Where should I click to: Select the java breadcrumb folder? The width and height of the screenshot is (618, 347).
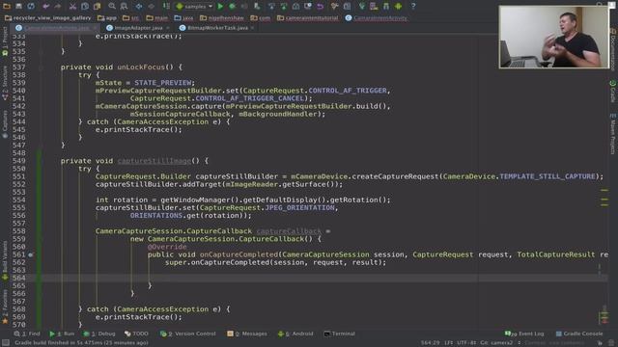click(183, 17)
